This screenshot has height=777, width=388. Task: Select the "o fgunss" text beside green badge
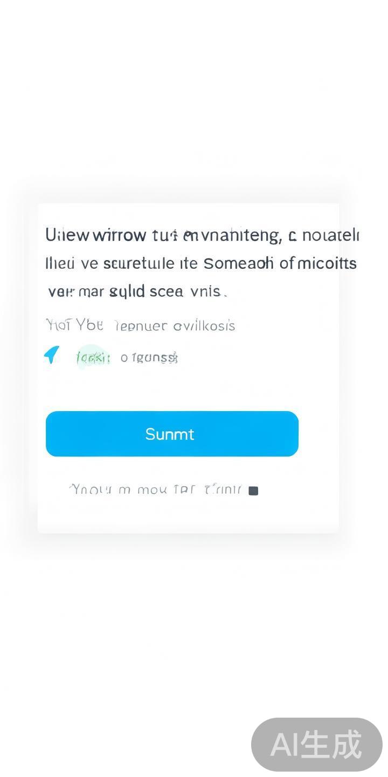149,357
